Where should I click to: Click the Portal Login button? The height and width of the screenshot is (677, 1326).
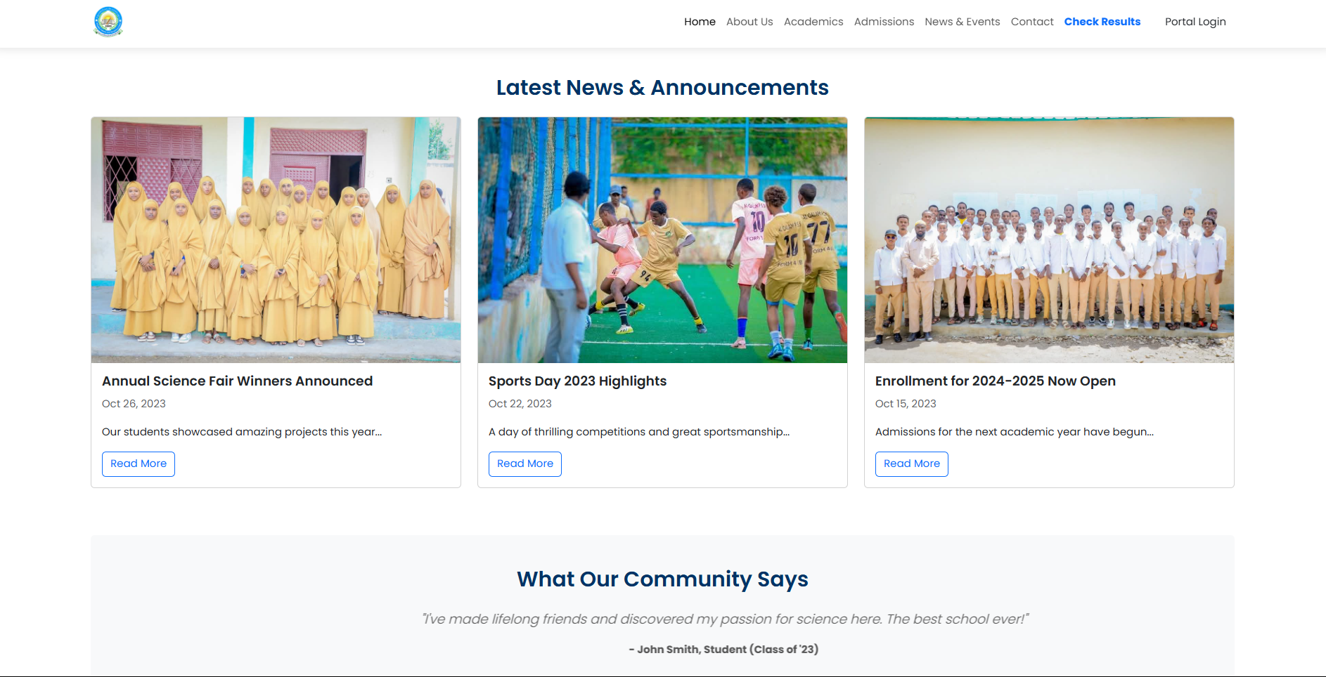click(1195, 22)
